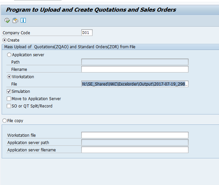Screen dimensions: 219x185
Task: Click the Program Documentation info icon
Action: [23, 21]
